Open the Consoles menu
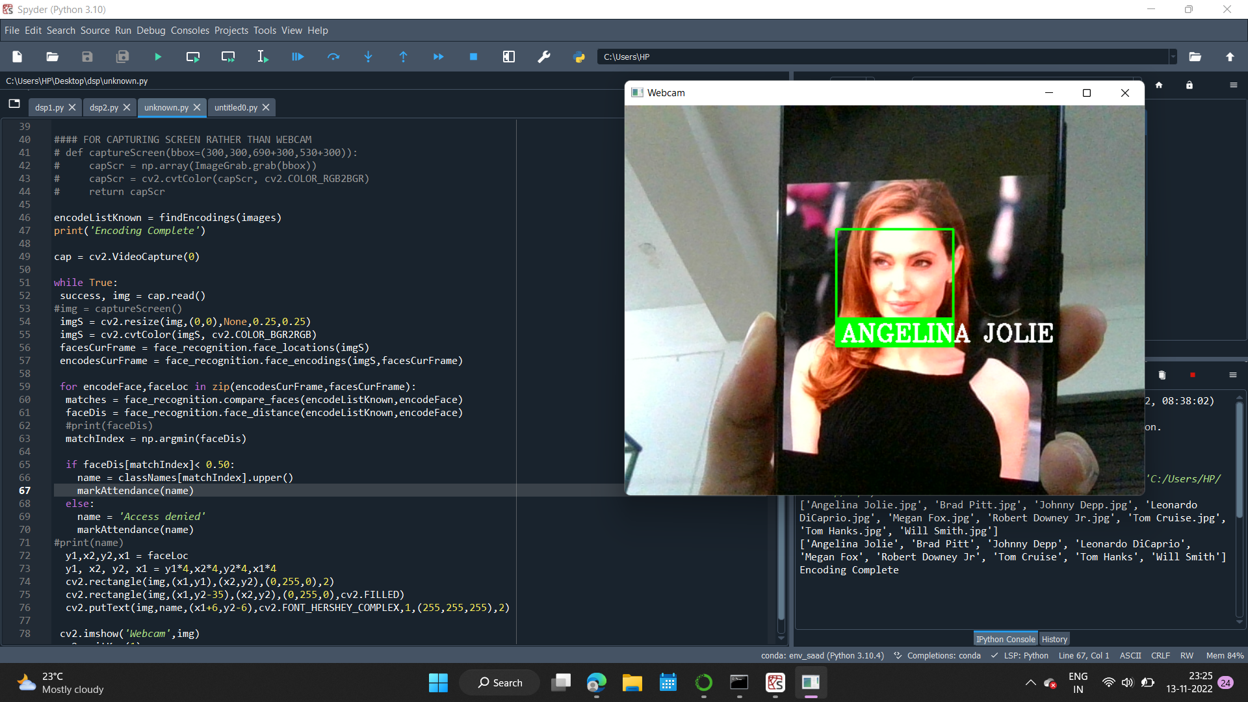 (x=190, y=31)
